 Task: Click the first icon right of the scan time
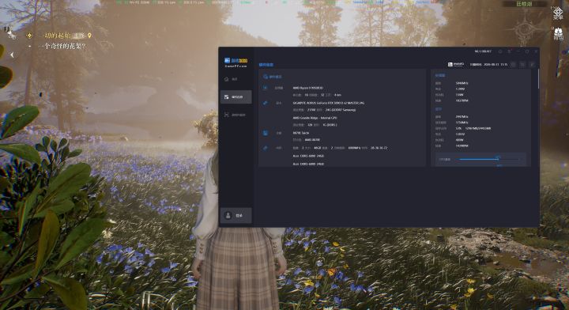(x=514, y=65)
